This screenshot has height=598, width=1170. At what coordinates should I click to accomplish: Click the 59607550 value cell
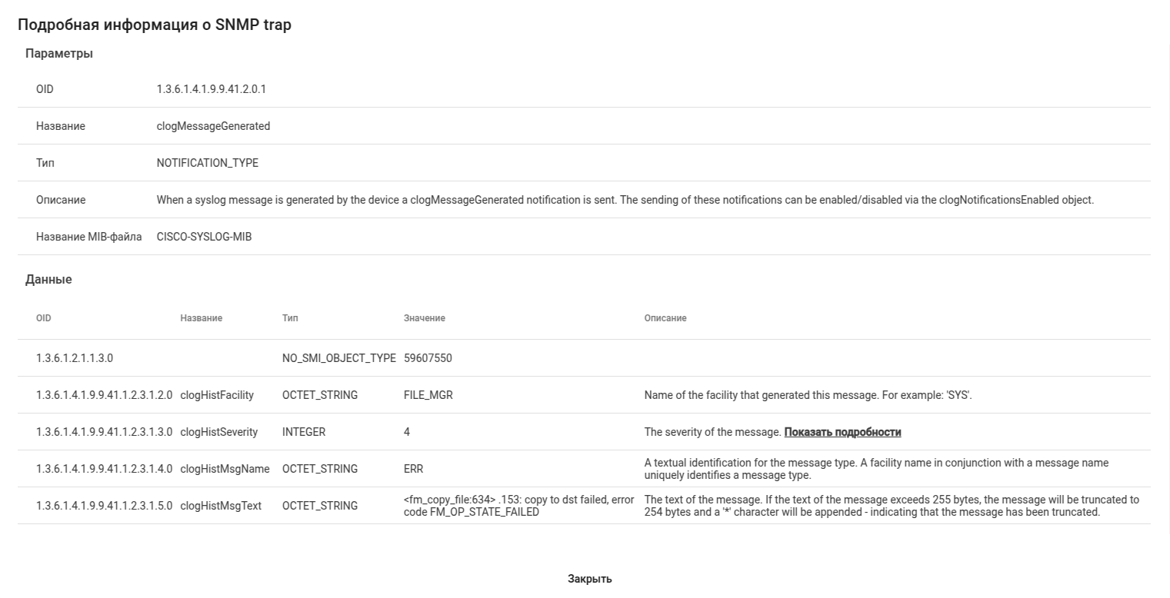[428, 358]
